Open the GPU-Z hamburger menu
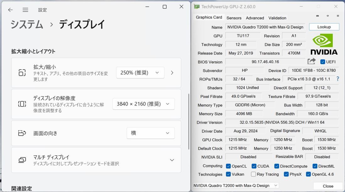The width and height of the screenshot is (345, 192). [x=338, y=16]
